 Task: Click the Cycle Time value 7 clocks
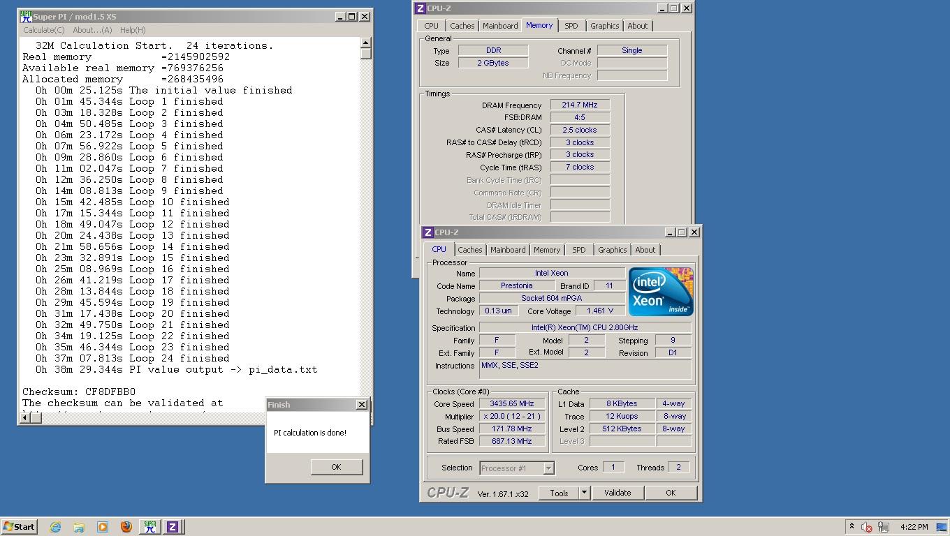pos(580,167)
